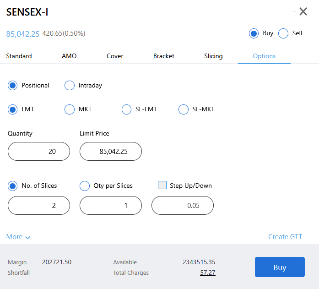Select Qty per Slices option
The image size is (319, 289).
tap(85, 186)
